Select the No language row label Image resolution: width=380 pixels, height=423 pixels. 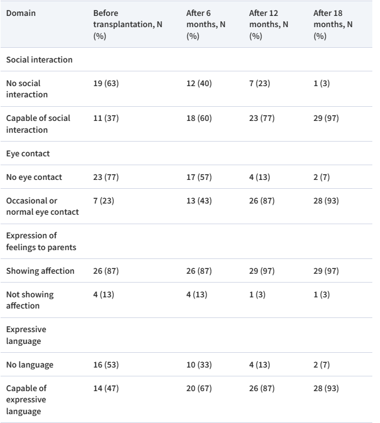(30, 364)
